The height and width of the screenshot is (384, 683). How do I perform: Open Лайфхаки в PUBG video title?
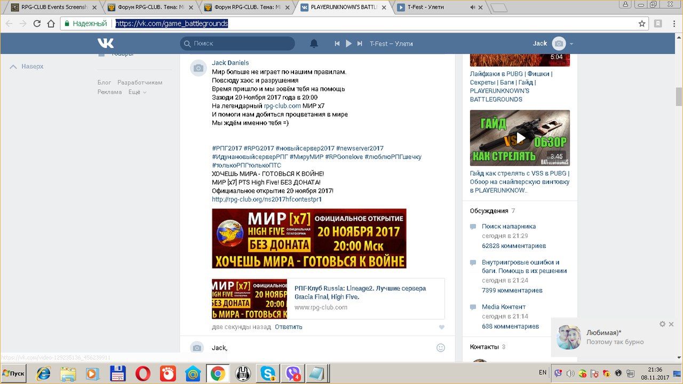point(511,86)
